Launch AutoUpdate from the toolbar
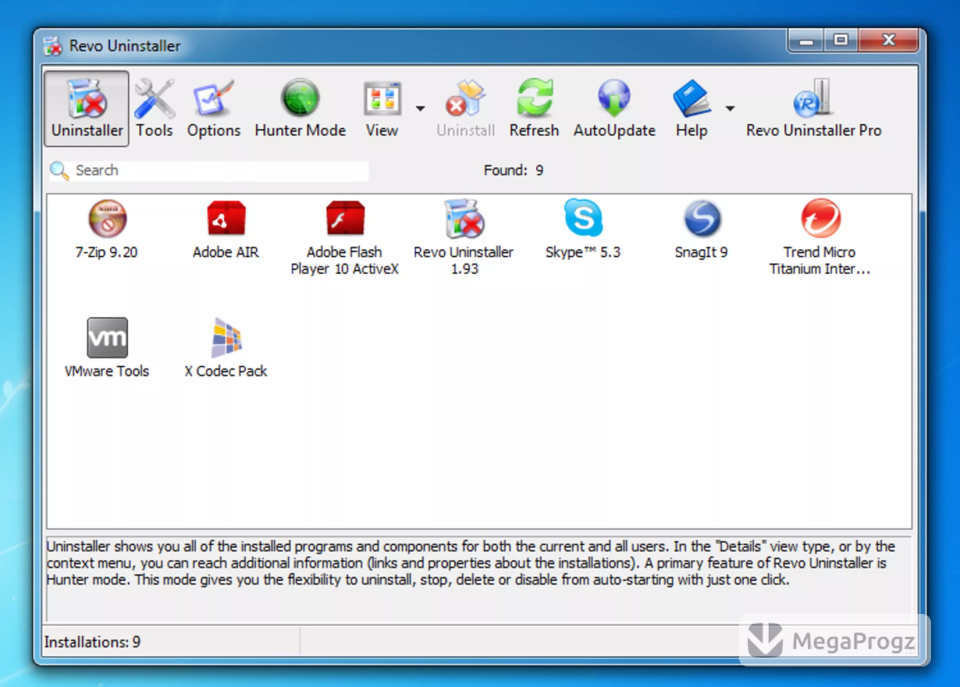960x687 pixels. tap(614, 108)
